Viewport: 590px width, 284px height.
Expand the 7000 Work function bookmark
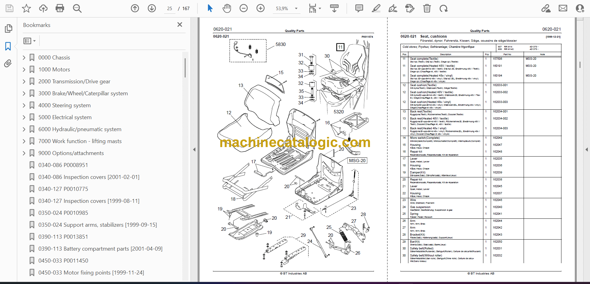coord(24,141)
